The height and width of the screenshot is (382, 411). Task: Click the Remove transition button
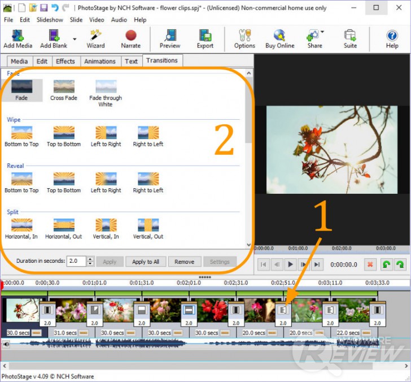pos(185,262)
